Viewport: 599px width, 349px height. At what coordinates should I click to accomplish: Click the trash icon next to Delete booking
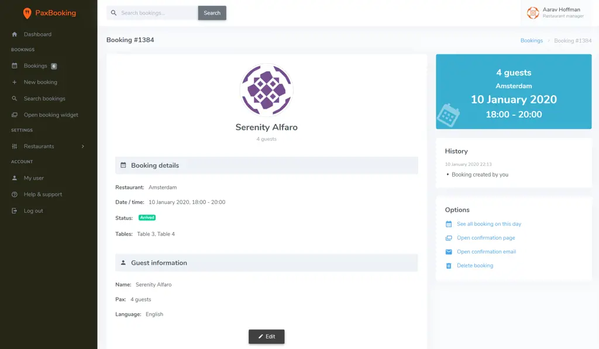click(449, 266)
